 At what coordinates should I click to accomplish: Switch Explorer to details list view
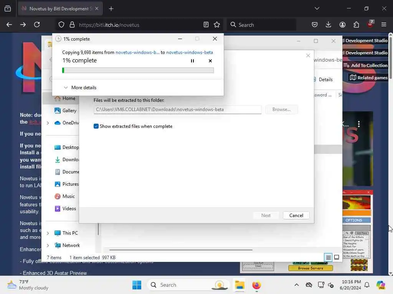(x=328, y=257)
